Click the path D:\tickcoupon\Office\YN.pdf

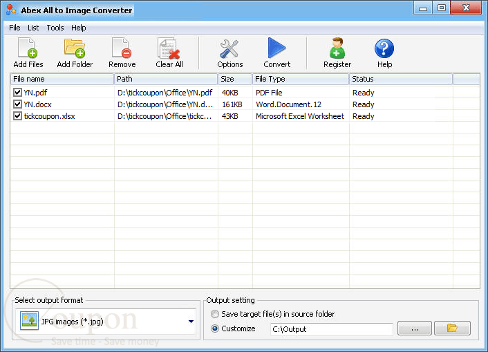(x=165, y=93)
